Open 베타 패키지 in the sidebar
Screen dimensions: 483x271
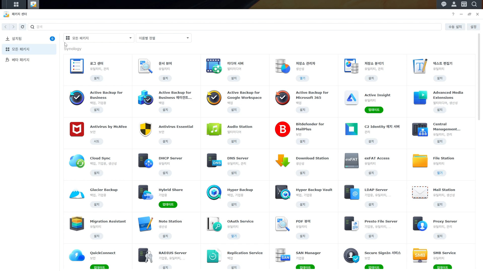point(29,60)
